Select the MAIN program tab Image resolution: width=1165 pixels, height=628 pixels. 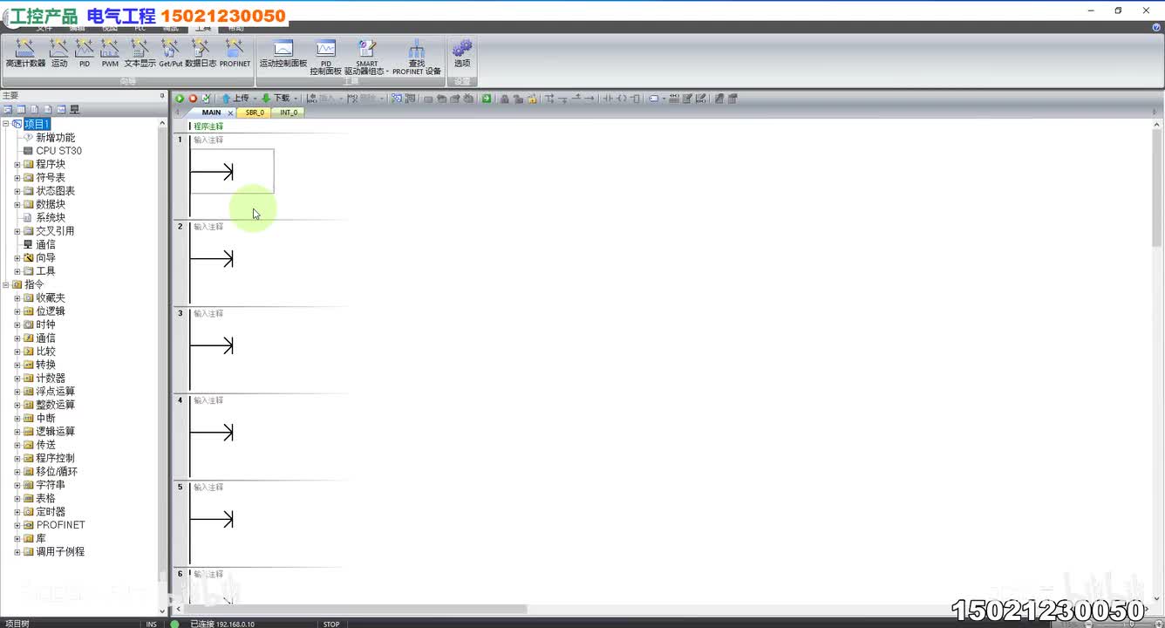pyautogui.click(x=211, y=113)
